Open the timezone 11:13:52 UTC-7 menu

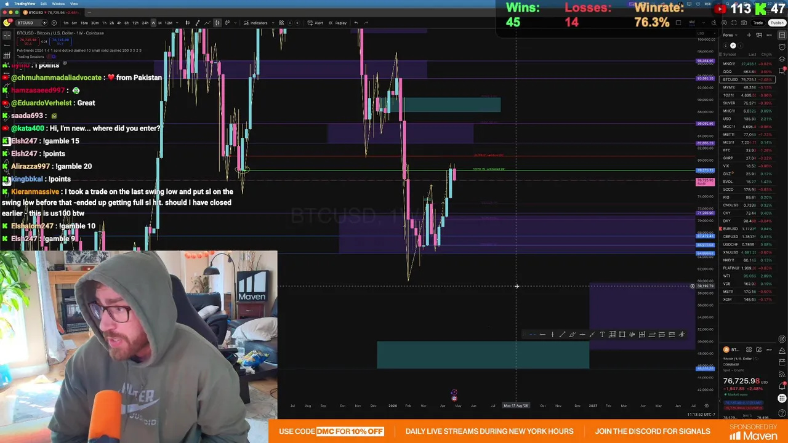(x=701, y=415)
